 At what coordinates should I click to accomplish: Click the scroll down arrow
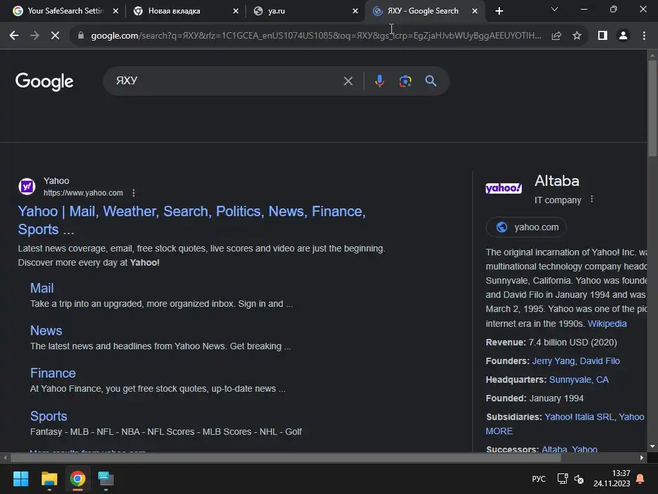coord(652,446)
